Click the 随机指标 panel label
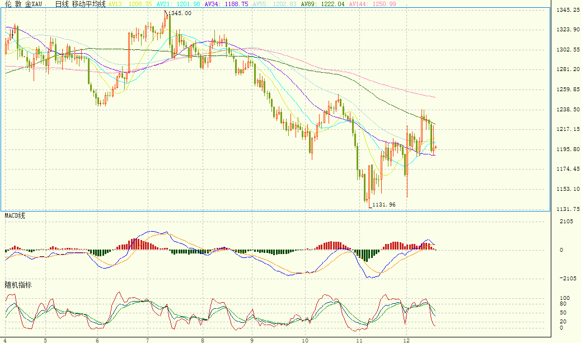Image resolution: width=581 pixels, height=343 pixels. pyautogui.click(x=18, y=285)
